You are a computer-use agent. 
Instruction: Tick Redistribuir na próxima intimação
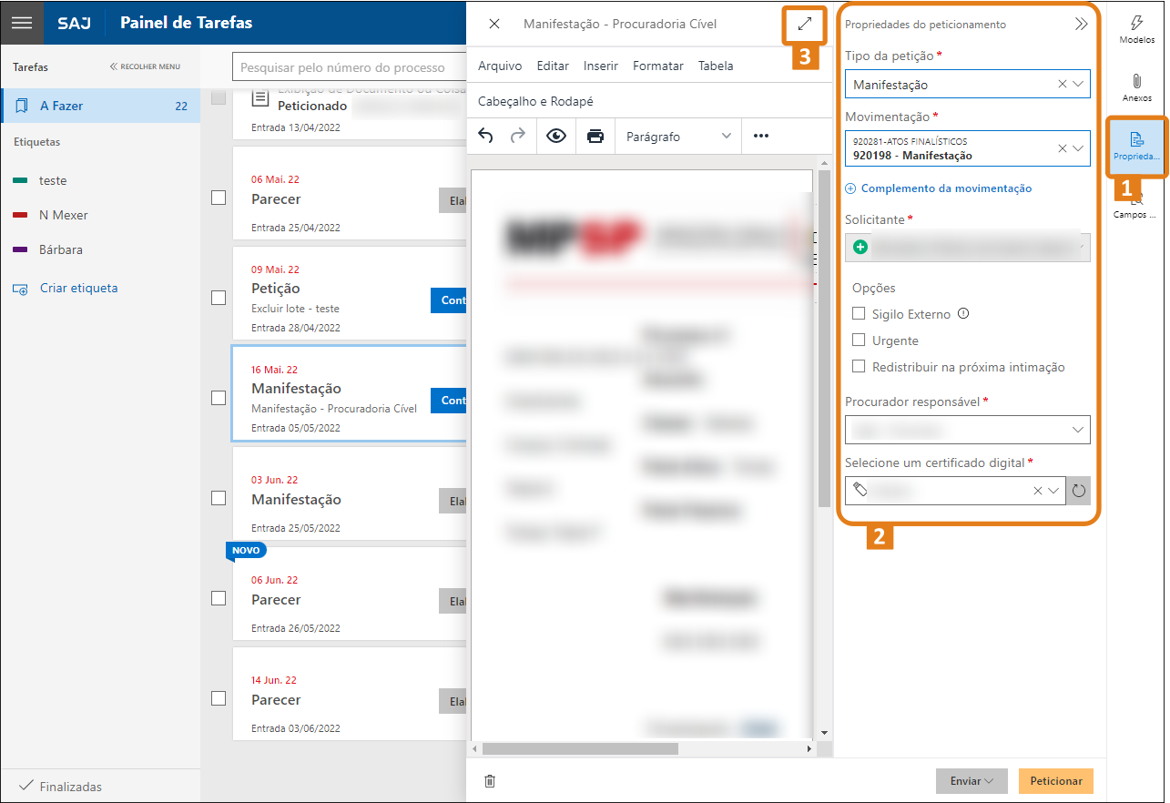pos(858,367)
